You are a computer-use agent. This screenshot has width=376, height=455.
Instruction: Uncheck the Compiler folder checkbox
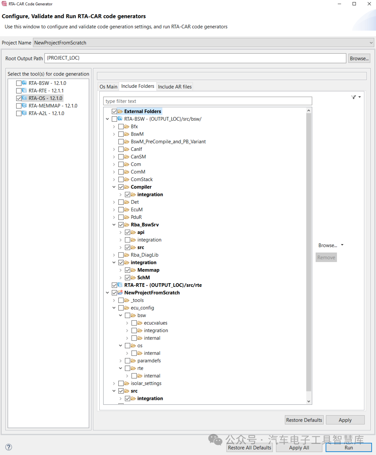tap(121, 187)
